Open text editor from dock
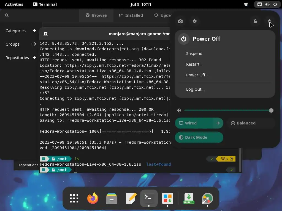Screen dimensions: 282x211 click(131, 198)
